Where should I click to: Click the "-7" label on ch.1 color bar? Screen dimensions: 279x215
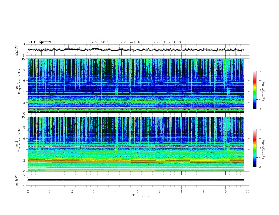(x=260, y=109)
